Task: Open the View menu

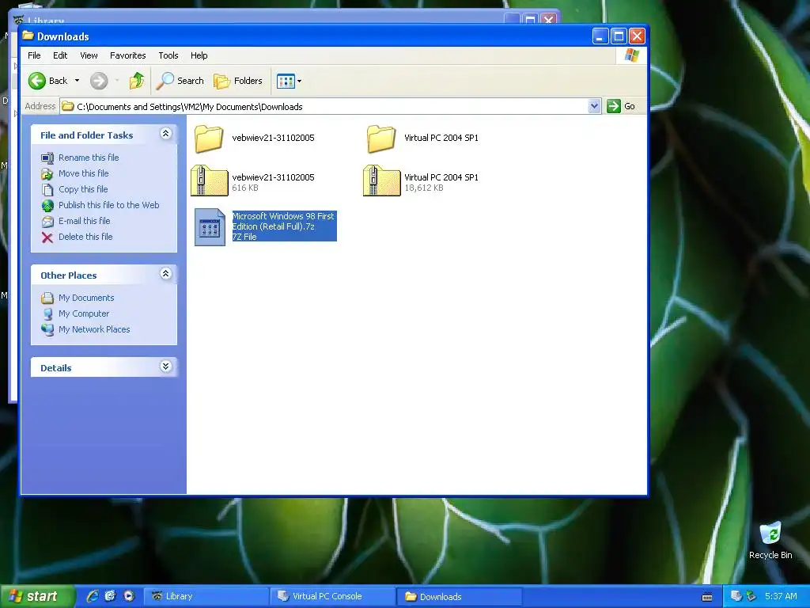Action: (89, 55)
